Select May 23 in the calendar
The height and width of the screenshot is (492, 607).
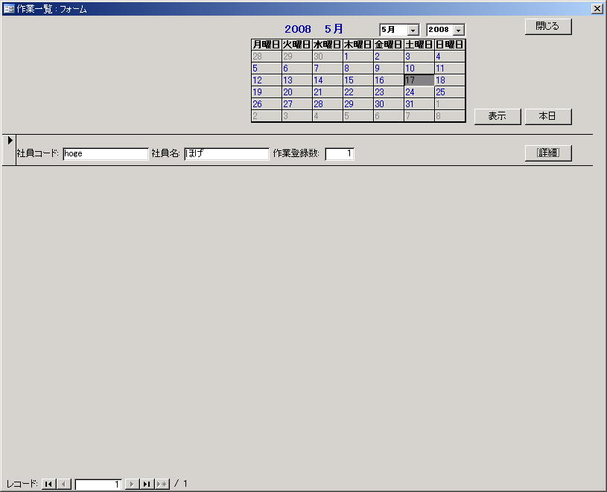point(389,92)
